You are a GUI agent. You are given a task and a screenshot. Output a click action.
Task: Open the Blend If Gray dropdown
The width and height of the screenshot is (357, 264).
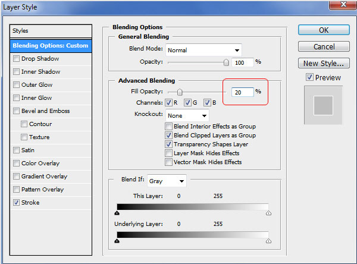[167, 181]
